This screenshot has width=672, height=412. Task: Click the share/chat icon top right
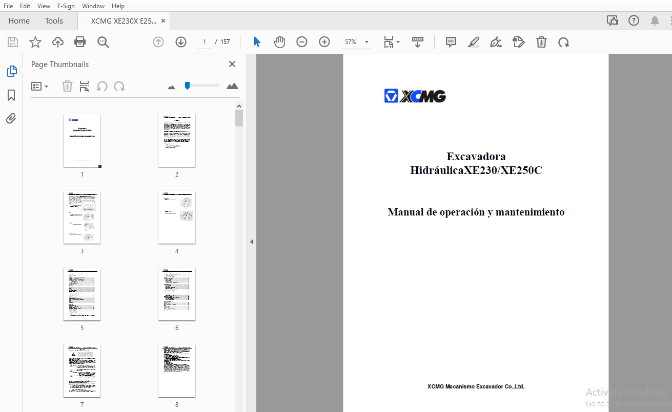pyautogui.click(x=613, y=20)
